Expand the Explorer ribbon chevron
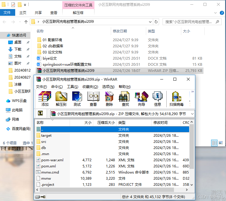The image size is (226, 201). pyautogui.click(x=215, y=13)
